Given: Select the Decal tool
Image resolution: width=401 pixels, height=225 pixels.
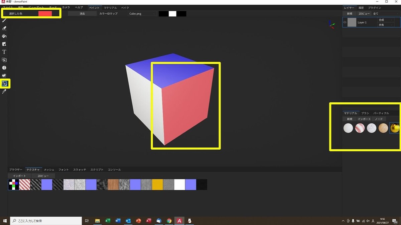Looking at the screenshot, I should 4,44.
